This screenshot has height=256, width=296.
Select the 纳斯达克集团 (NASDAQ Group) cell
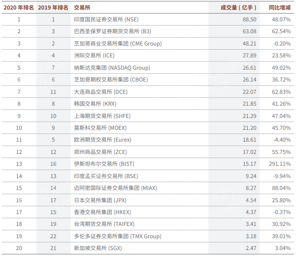click(x=112, y=68)
